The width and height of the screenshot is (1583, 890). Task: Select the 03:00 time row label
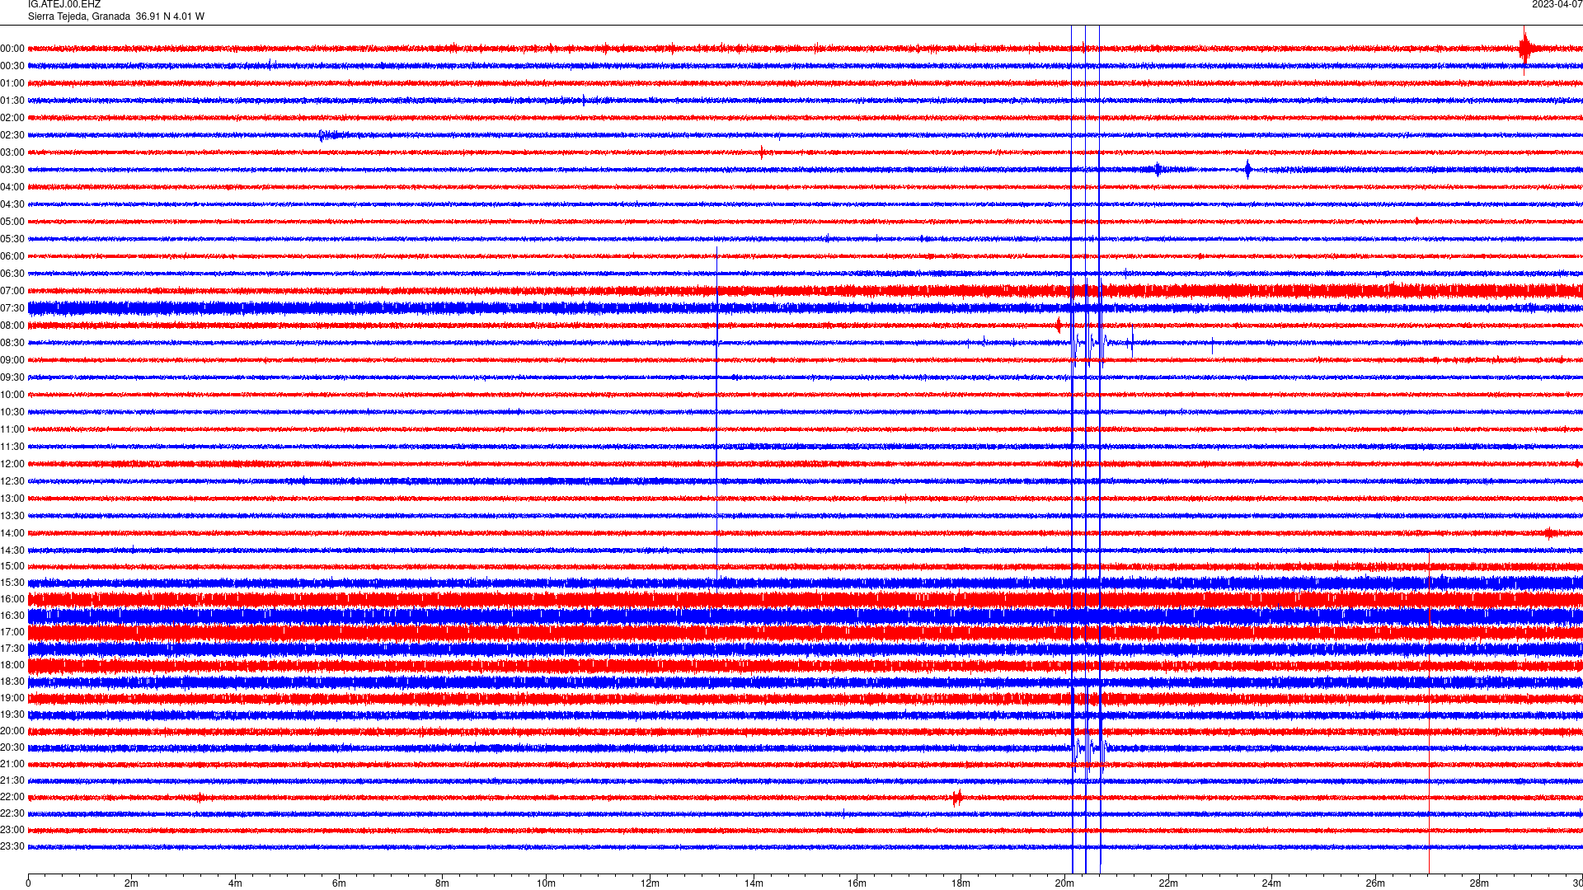12,152
